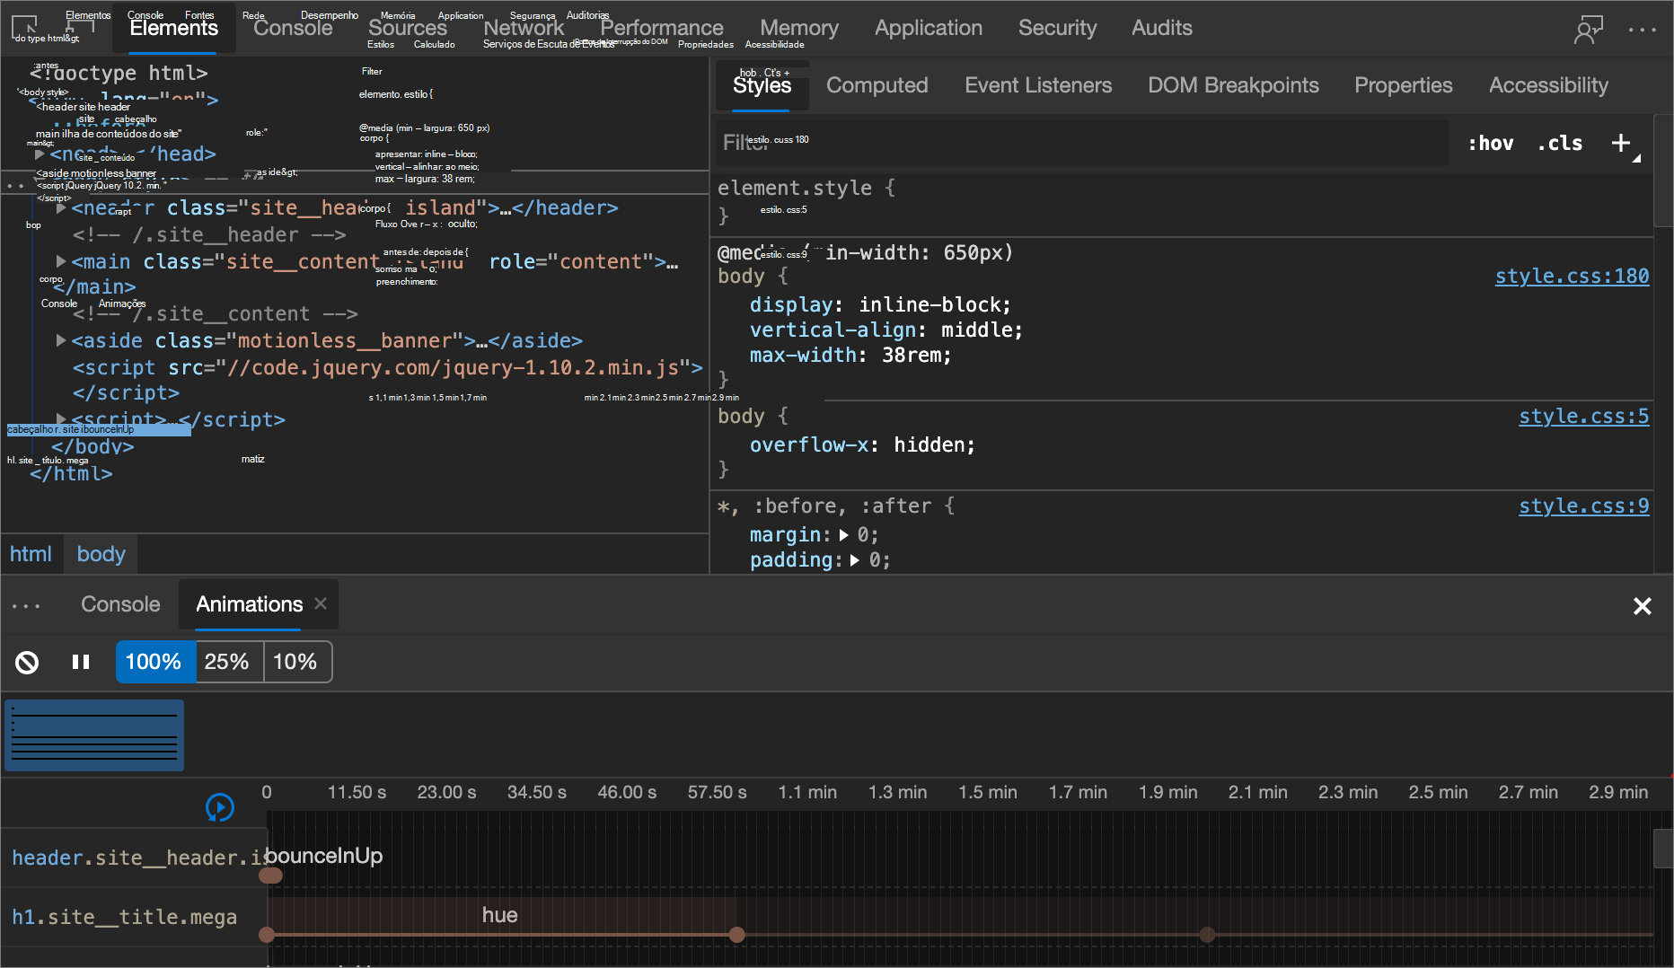Open the drawer more tools menu
Viewport: 1674px width, 968px height.
pos(26,606)
